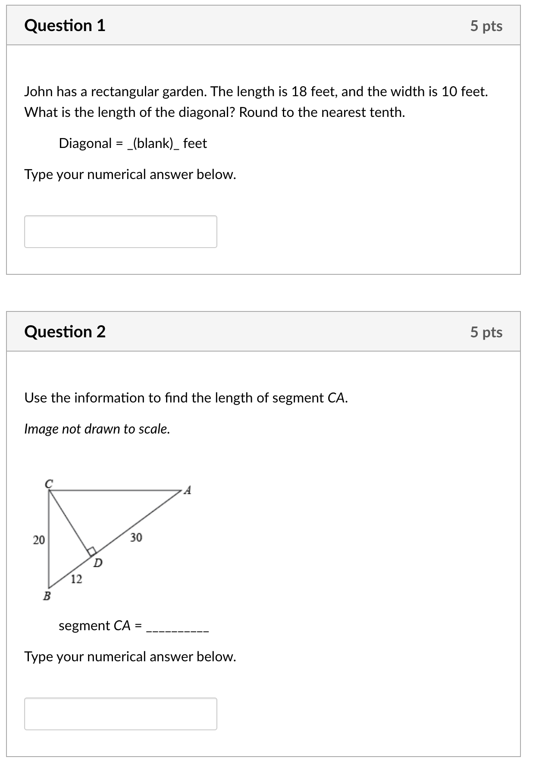Select the Question 1 header

pyautogui.click(x=65, y=27)
